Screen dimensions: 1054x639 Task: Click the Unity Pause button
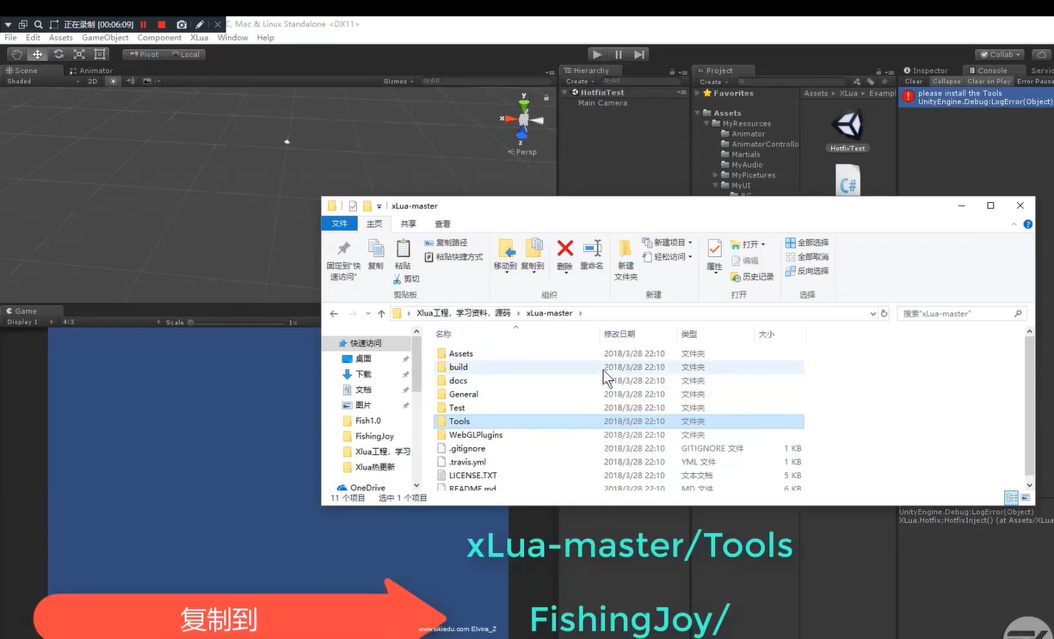(x=618, y=54)
